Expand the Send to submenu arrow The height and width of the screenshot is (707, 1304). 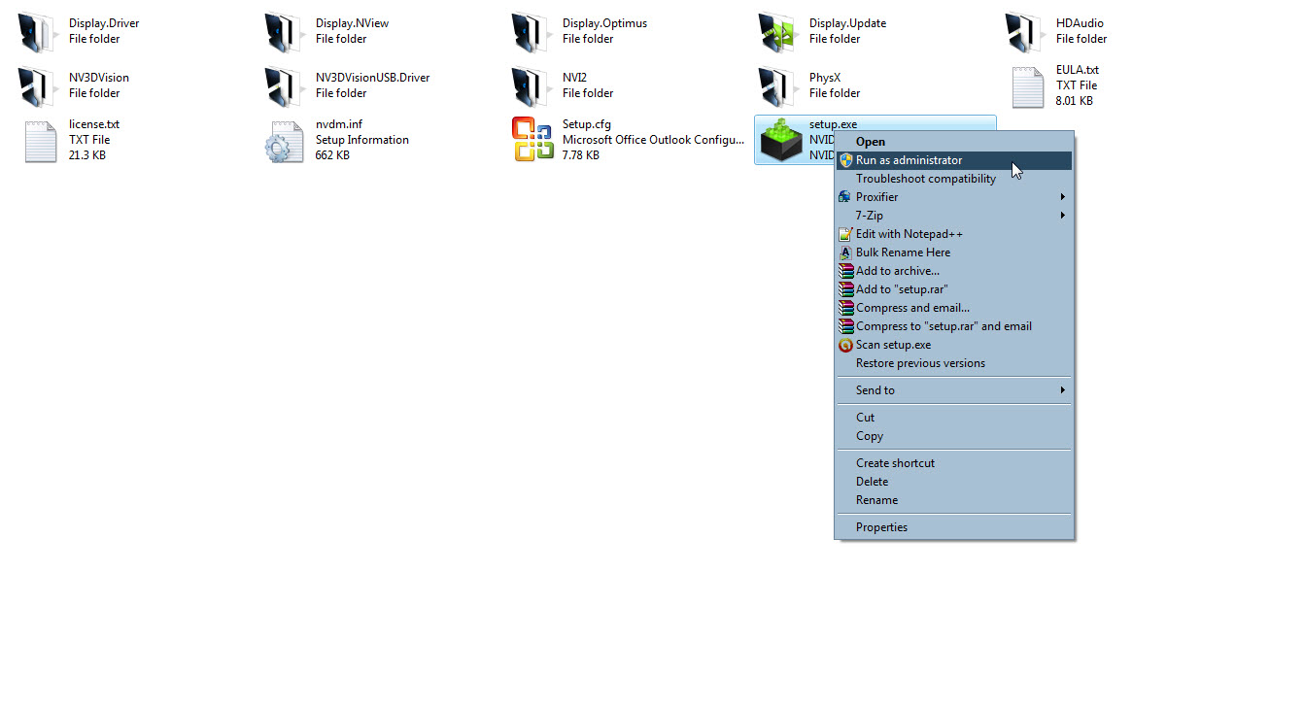click(1063, 390)
